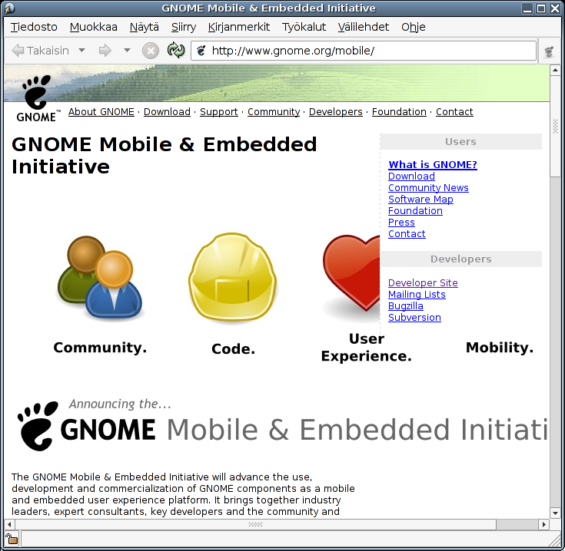
Task: Open the What is GNOME? sidebar link
Action: click(432, 165)
